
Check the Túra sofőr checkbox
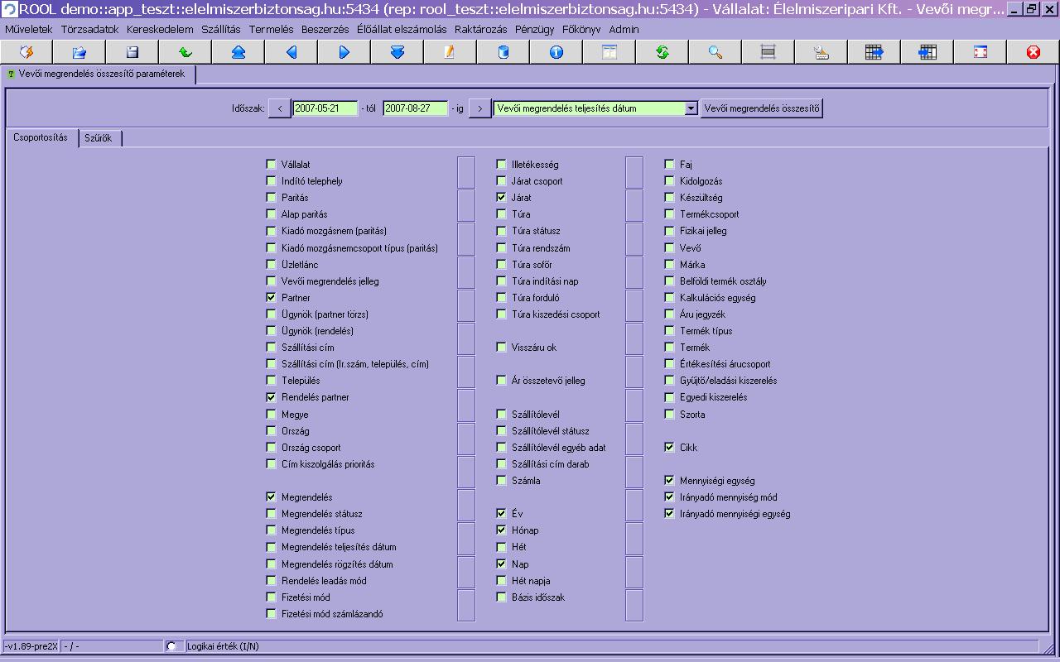501,264
